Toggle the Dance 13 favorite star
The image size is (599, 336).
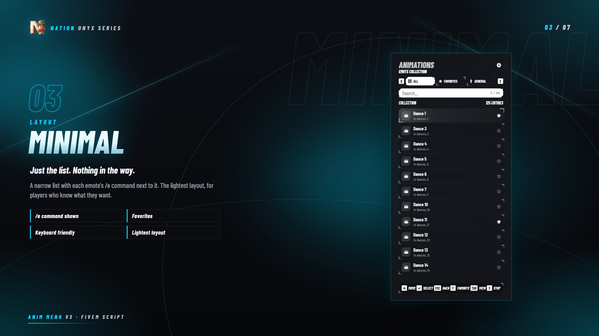click(499, 252)
